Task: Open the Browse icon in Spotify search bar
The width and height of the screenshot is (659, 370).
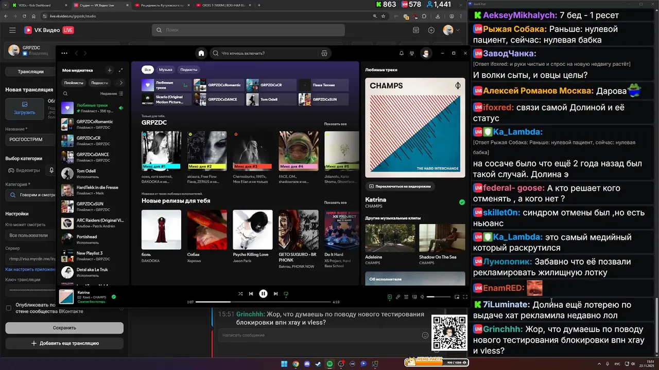Action: 324,53
